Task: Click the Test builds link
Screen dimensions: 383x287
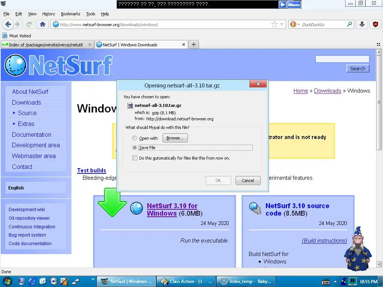Action: 92,170
